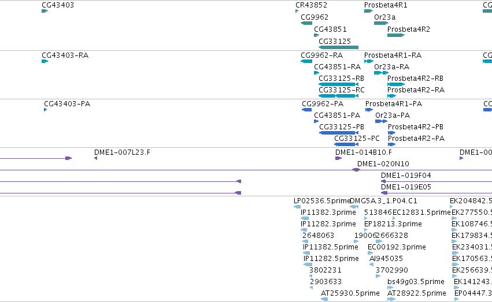Viewport: 492px width, 302px height.
Task: Select protein Or23a-PA
Action: [x=393, y=115]
